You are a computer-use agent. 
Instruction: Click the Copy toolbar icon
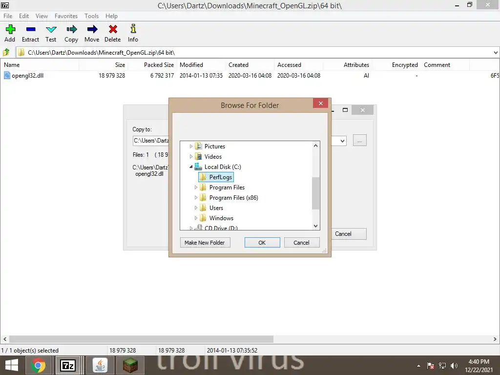click(71, 29)
